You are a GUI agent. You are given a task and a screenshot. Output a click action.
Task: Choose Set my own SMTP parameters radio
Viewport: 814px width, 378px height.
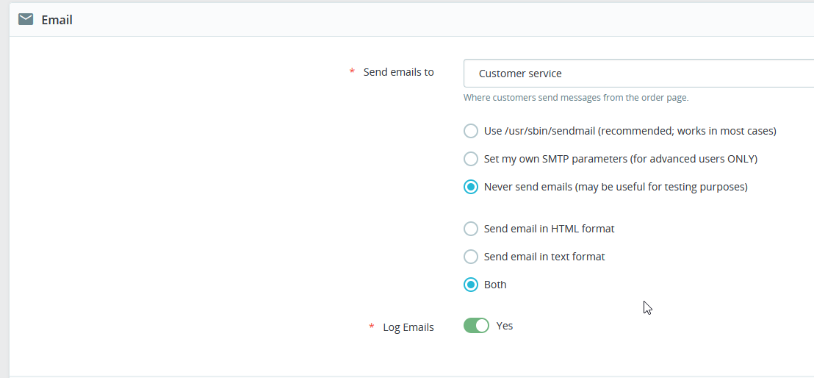471,159
